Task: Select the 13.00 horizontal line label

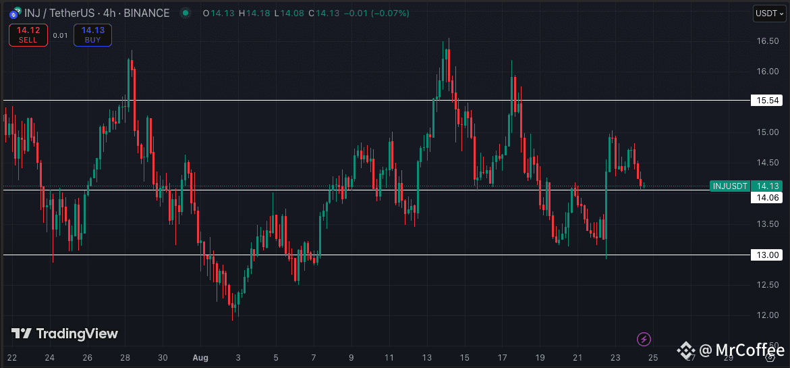Action: coord(767,255)
